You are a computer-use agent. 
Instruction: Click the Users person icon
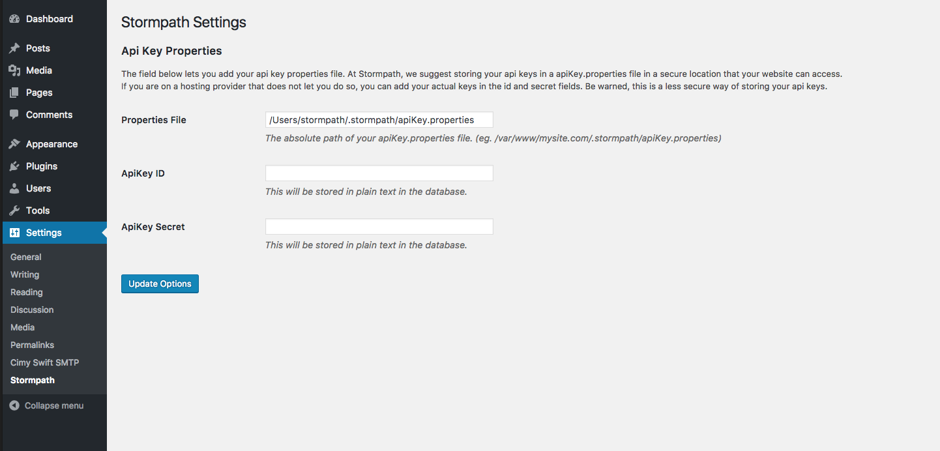click(x=14, y=188)
